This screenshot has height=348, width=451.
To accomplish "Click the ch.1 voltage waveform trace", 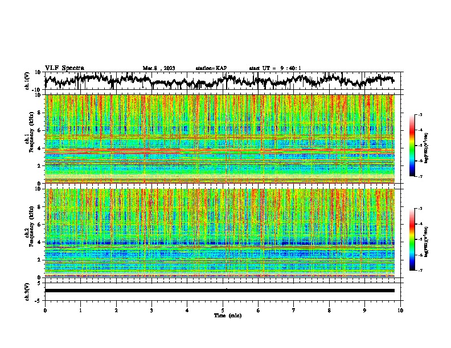I will [219, 81].
